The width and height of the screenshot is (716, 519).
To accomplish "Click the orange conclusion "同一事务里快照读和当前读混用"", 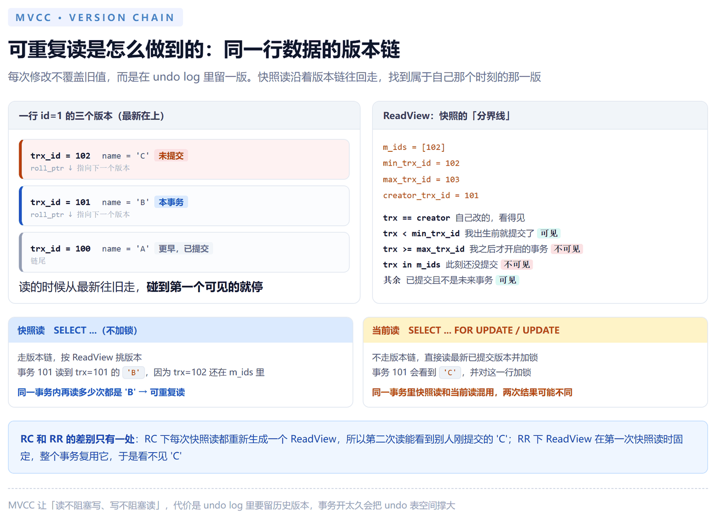I will [x=472, y=392].
